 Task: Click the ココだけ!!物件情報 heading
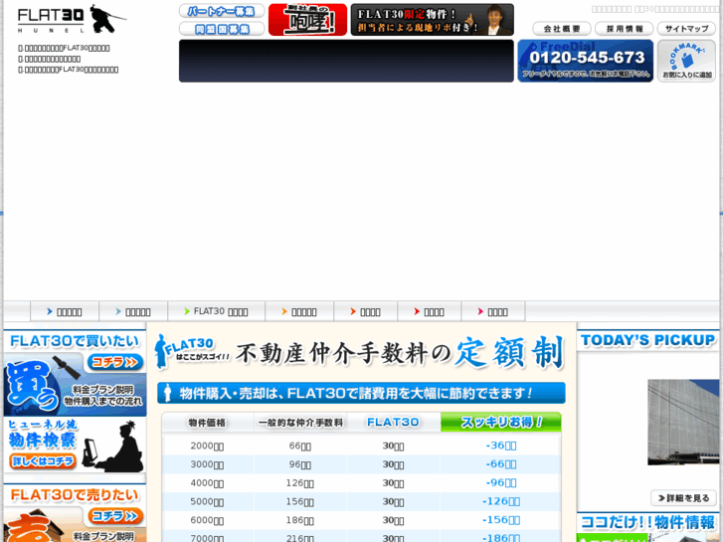[x=647, y=523]
